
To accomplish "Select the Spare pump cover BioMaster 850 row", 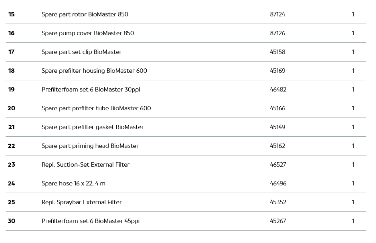I will coord(88,33).
